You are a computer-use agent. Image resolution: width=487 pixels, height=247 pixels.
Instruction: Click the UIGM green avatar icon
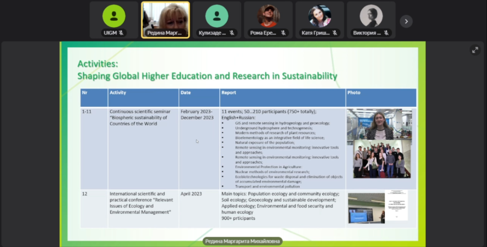pos(114,16)
